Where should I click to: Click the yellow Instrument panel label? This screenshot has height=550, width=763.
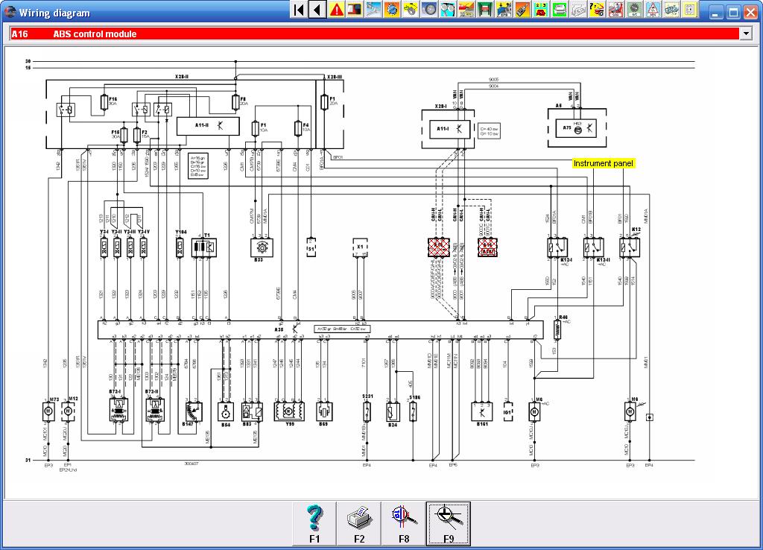click(604, 163)
